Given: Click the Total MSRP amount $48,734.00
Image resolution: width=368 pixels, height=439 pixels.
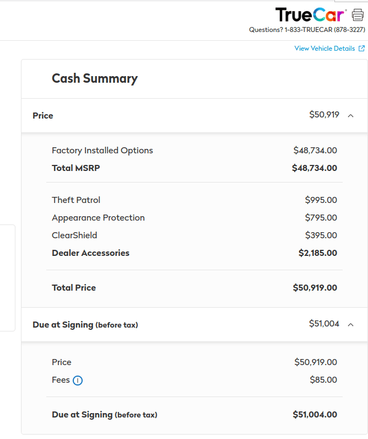Looking at the screenshot, I should tap(314, 168).
